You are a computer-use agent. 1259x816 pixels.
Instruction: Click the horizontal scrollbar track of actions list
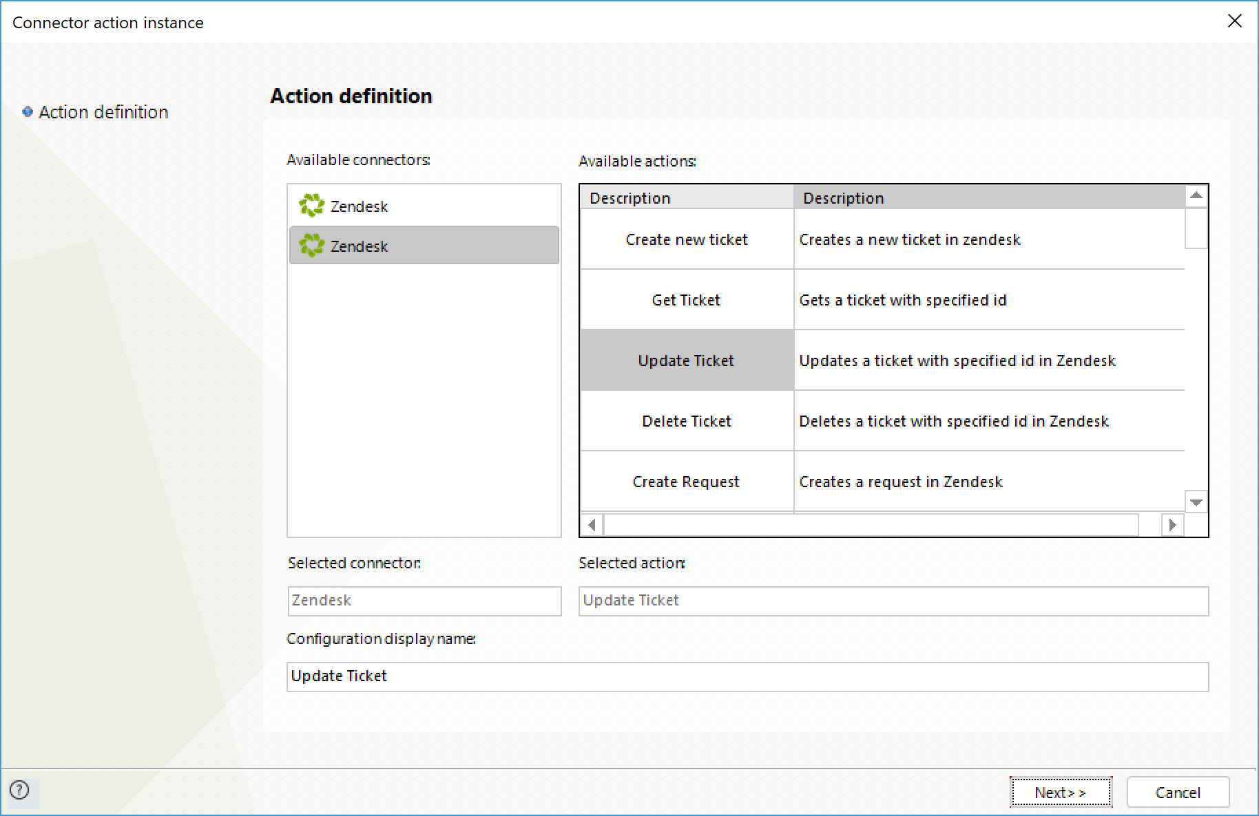(x=871, y=525)
